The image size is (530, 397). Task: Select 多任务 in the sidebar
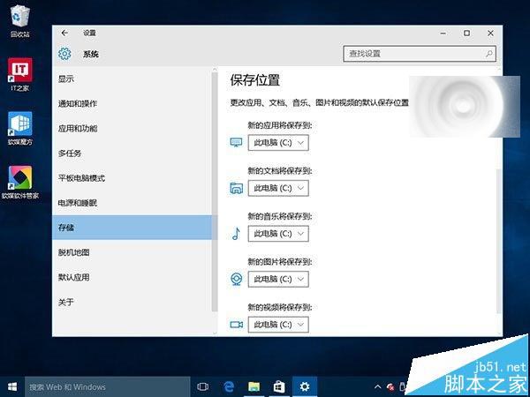click(132, 154)
